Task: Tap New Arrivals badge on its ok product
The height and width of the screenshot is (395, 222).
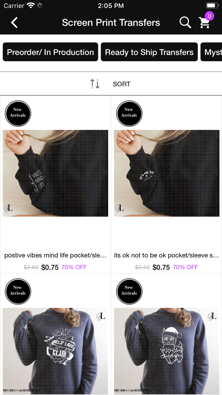Action: tap(129, 114)
